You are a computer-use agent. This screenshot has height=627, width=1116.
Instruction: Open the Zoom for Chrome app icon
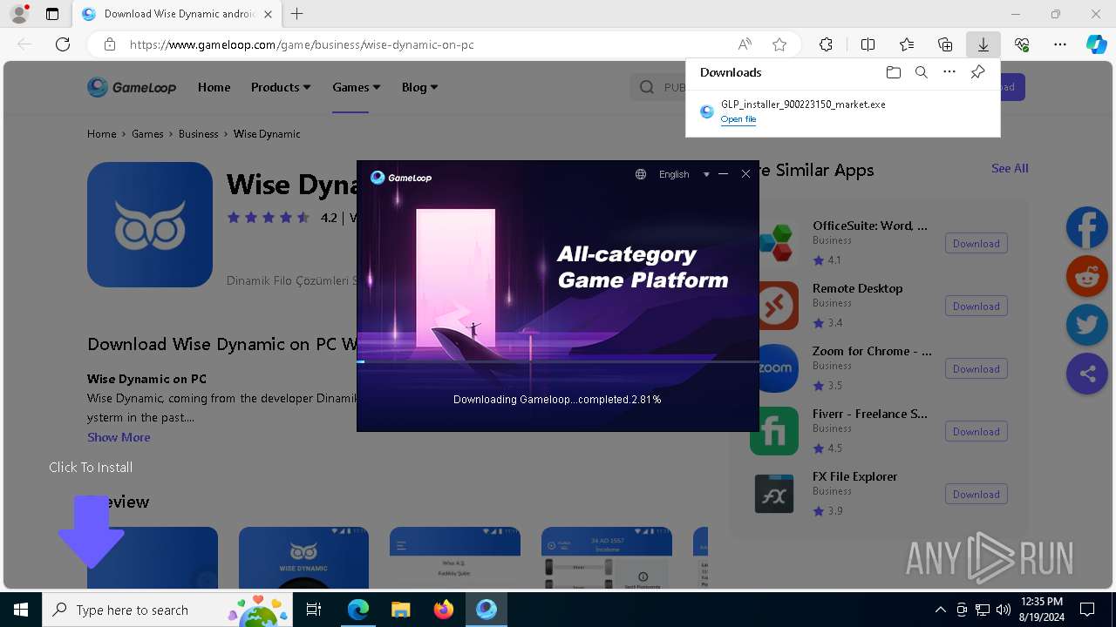(774, 368)
